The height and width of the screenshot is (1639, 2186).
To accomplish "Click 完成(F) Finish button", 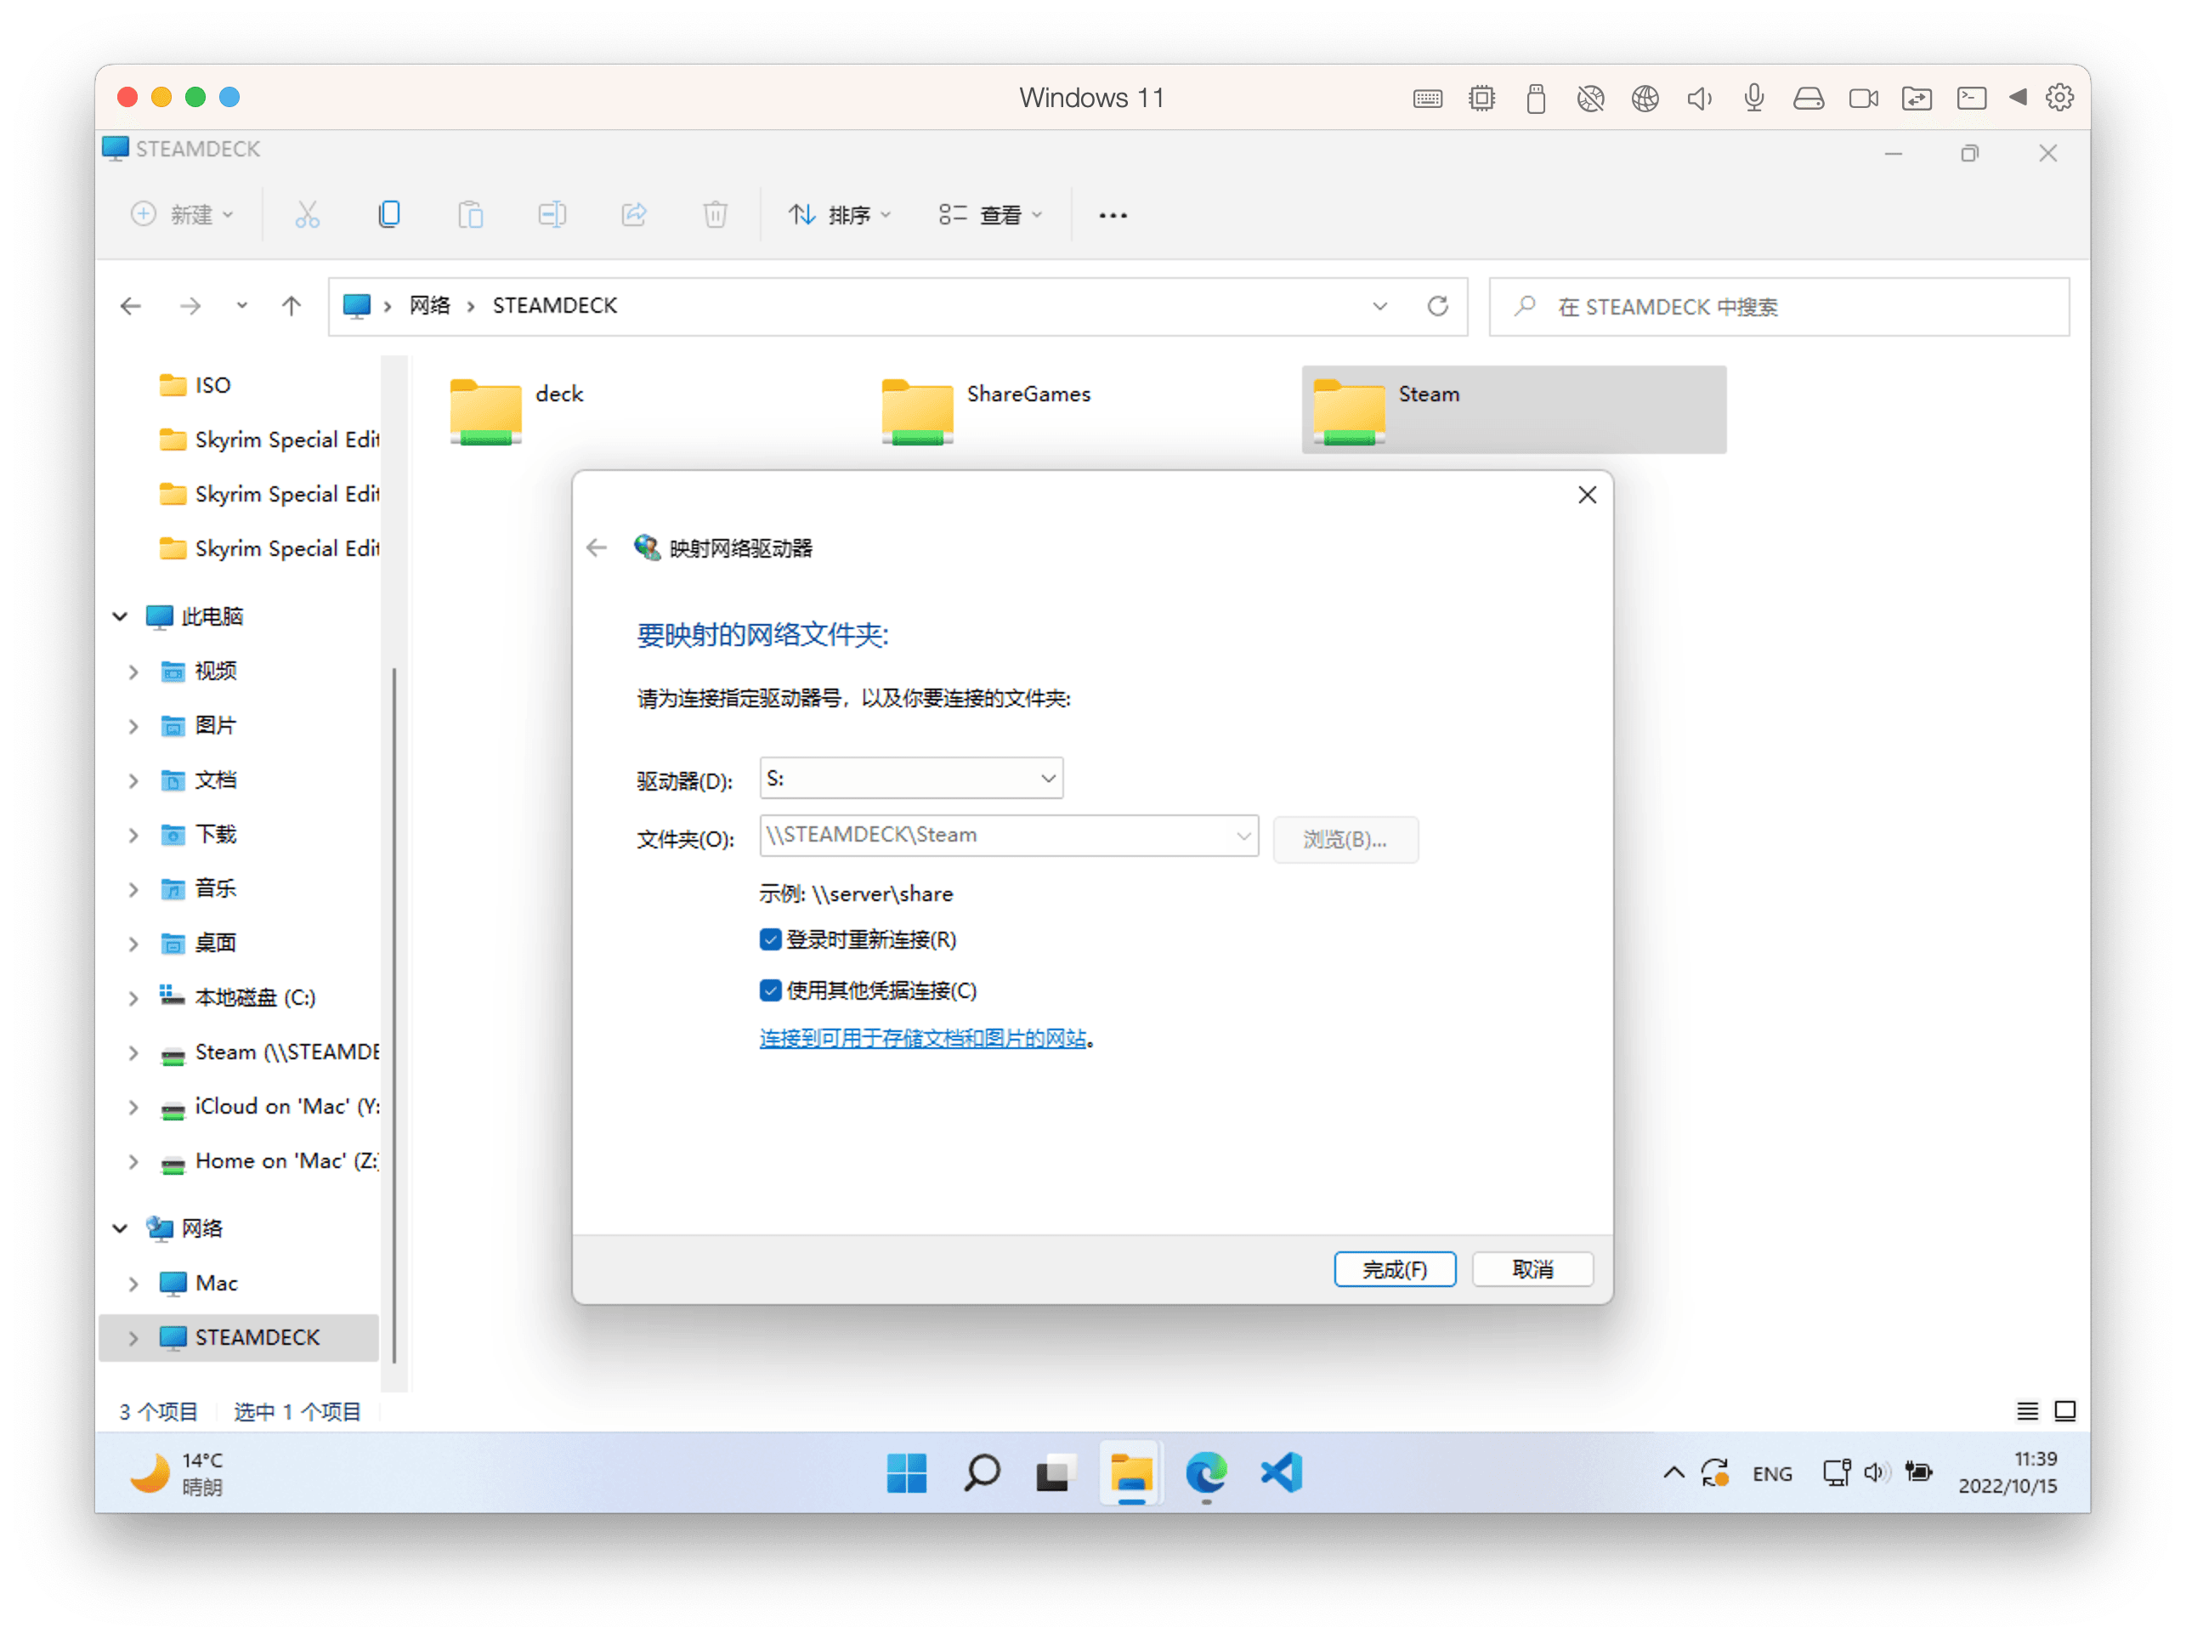I will pos(1395,1269).
